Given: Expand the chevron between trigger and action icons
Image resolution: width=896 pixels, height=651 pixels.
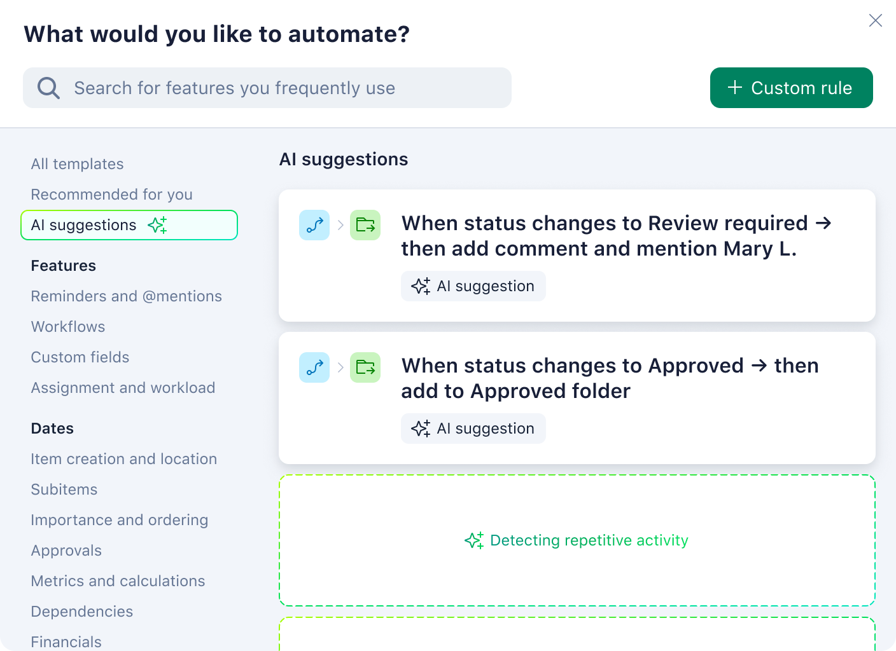Looking at the screenshot, I should 340,225.
